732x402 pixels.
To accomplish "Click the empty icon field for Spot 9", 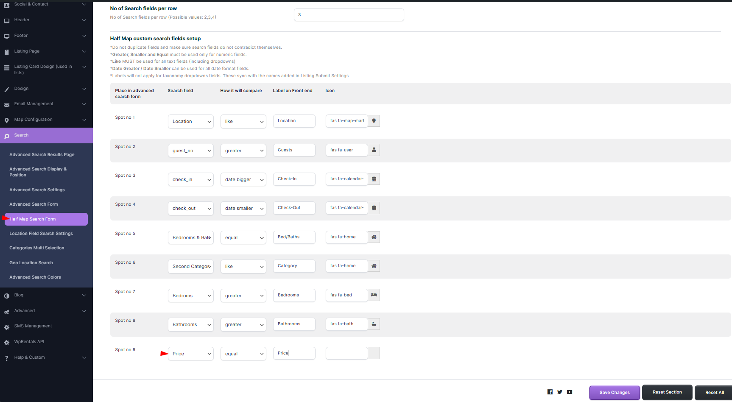I will [x=346, y=353].
